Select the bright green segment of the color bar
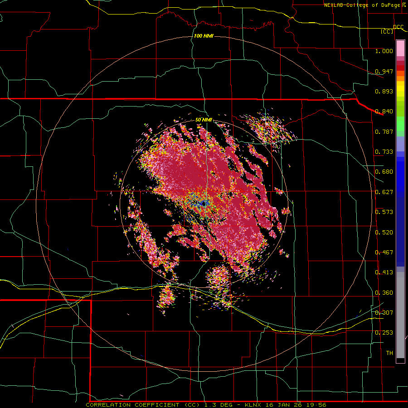Image resolution: width=408 pixels, height=408 pixels. (x=400, y=124)
